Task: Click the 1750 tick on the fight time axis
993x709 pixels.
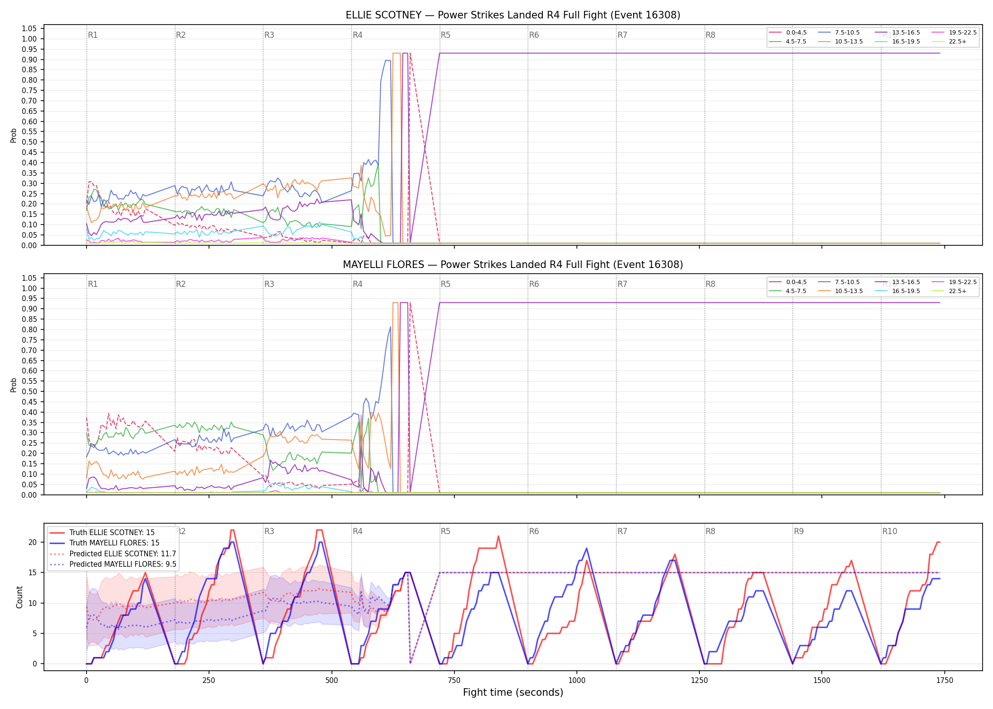Action: click(945, 680)
